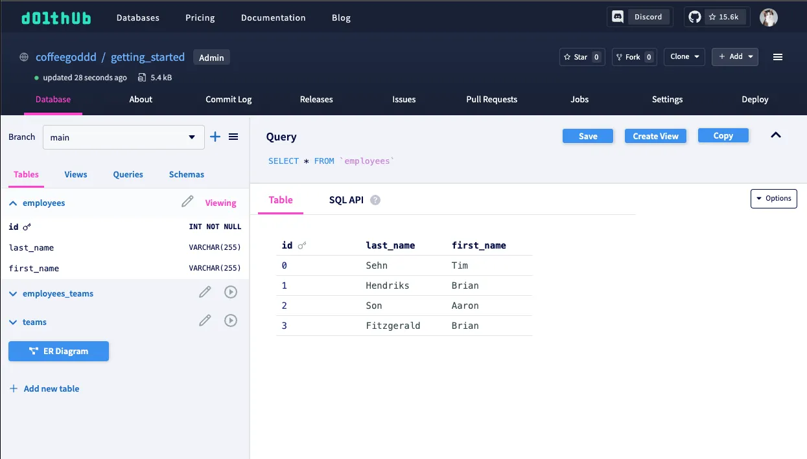Open Databases in top navigation
This screenshot has width=807, height=459.
click(x=138, y=17)
